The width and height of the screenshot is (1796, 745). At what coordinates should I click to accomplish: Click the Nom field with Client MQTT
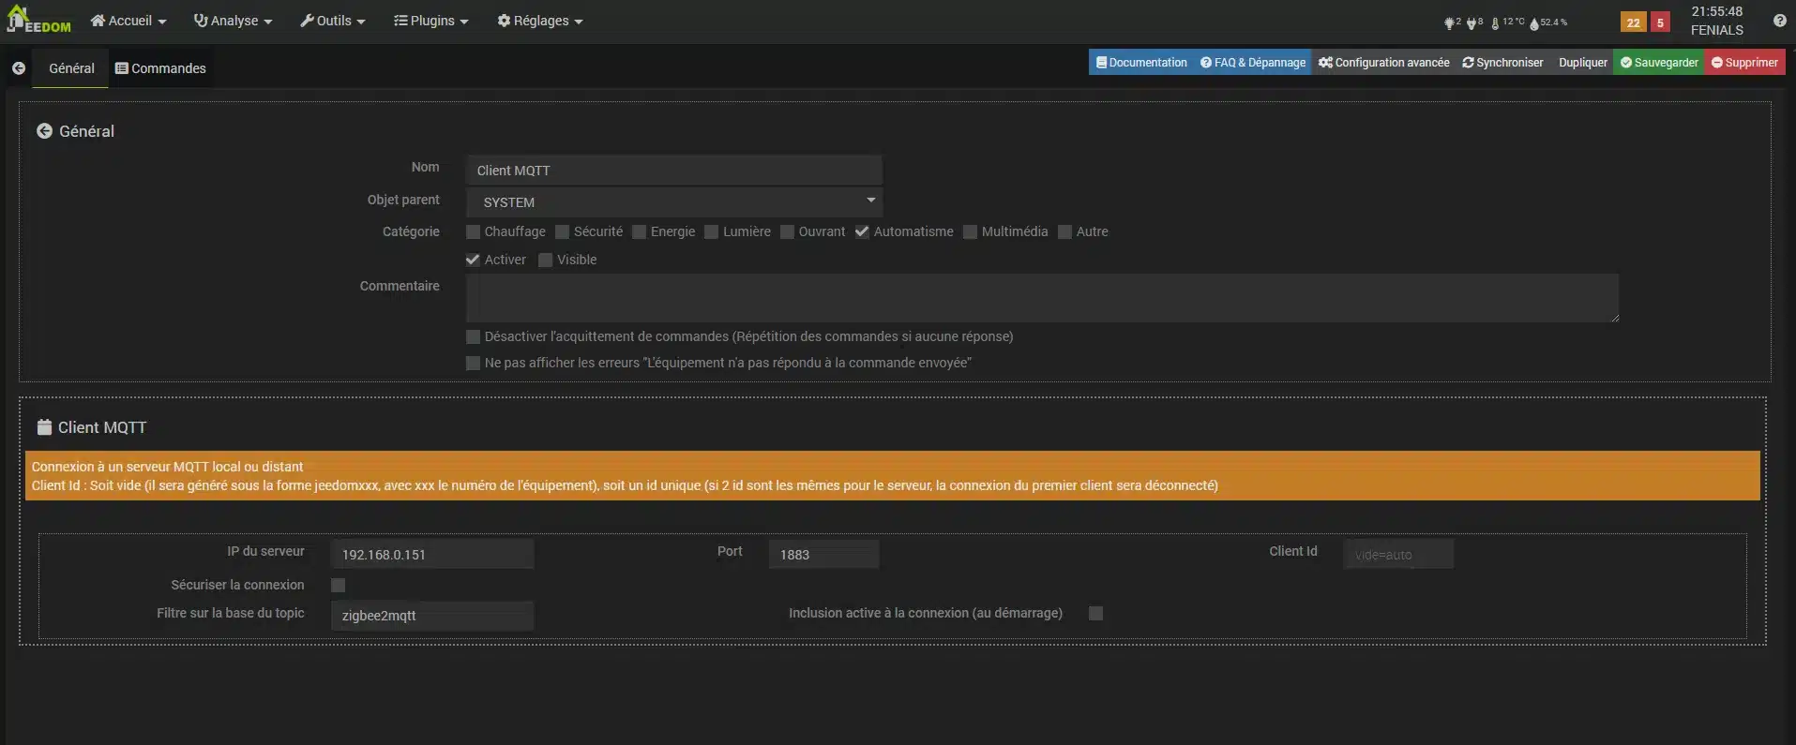coord(674,170)
